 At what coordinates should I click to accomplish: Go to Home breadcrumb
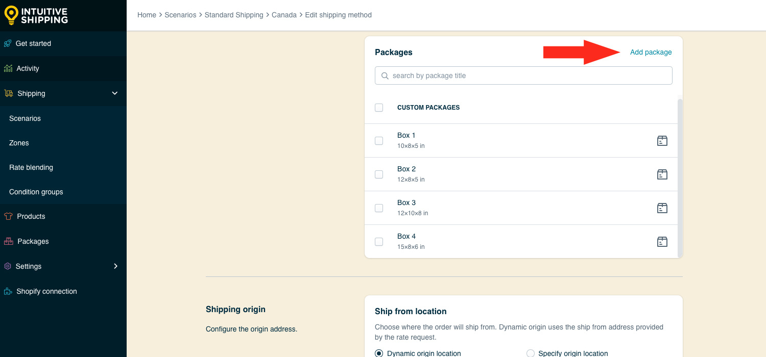[x=147, y=15]
